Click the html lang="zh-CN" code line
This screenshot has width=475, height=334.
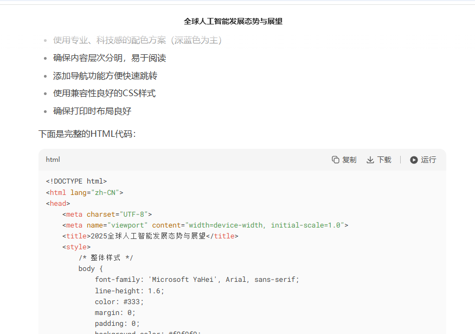(x=85, y=192)
